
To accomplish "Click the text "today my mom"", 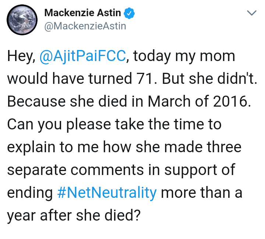I will 185,56.
